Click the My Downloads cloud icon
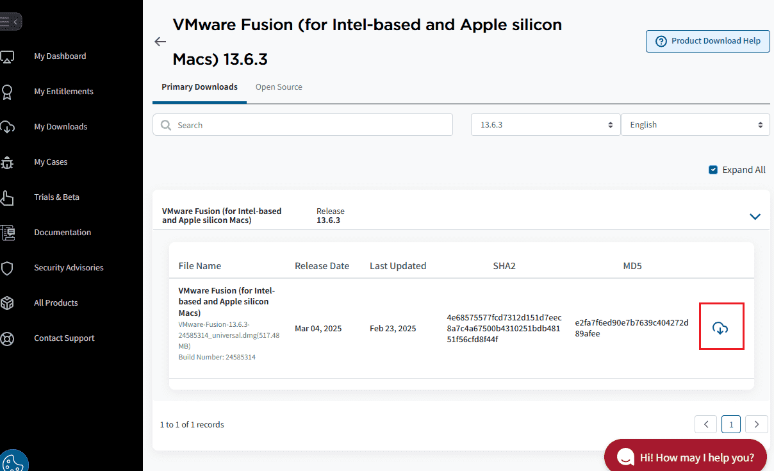774x471 pixels. (7, 127)
